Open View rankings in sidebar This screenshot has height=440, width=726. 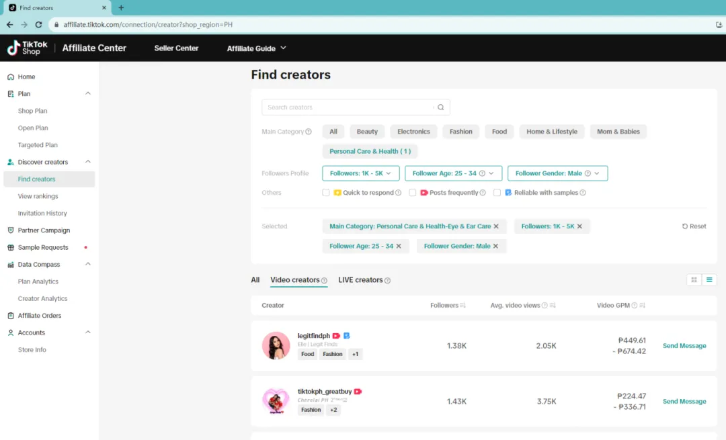(38, 196)
